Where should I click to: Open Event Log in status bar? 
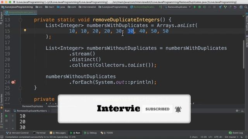point(236,133)
